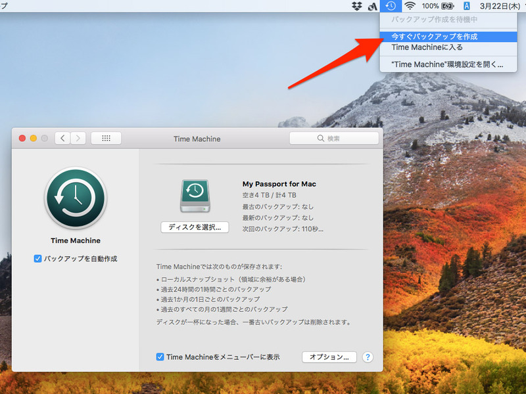Click 過去24時間の1時間ごとのバックアップ line

214,289
